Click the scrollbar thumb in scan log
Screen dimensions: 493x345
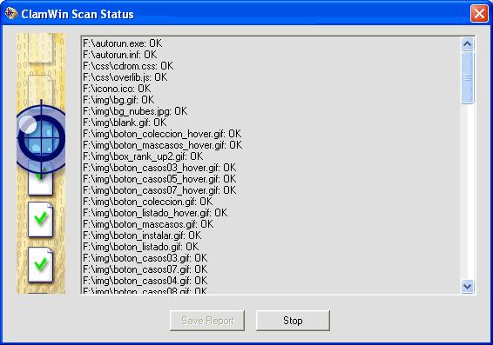pos(467,77)
